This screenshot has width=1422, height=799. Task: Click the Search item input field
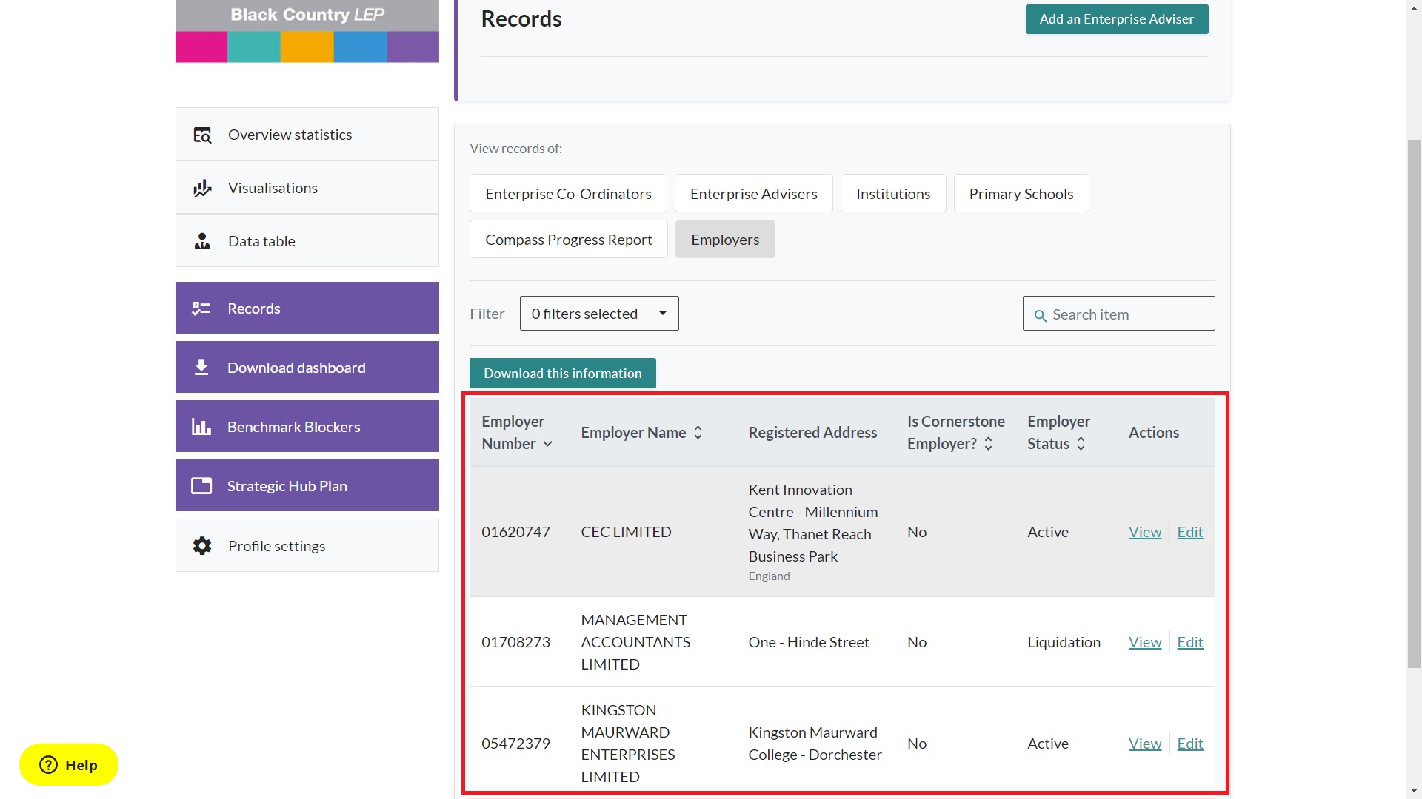tap(1119, 314)
